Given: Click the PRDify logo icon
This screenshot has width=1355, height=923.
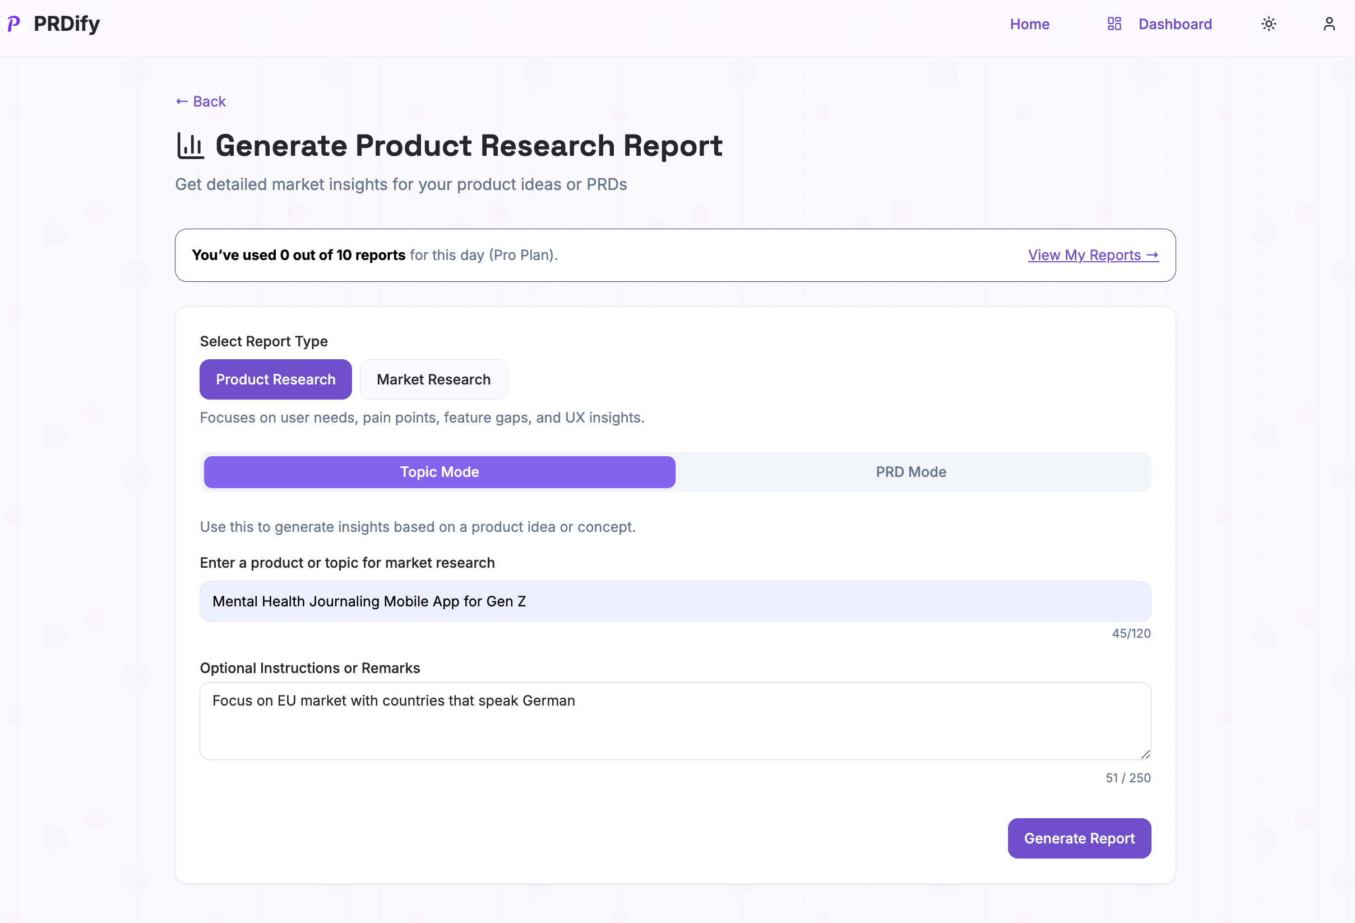Looking at the screenshot, I should pos(13,24).
